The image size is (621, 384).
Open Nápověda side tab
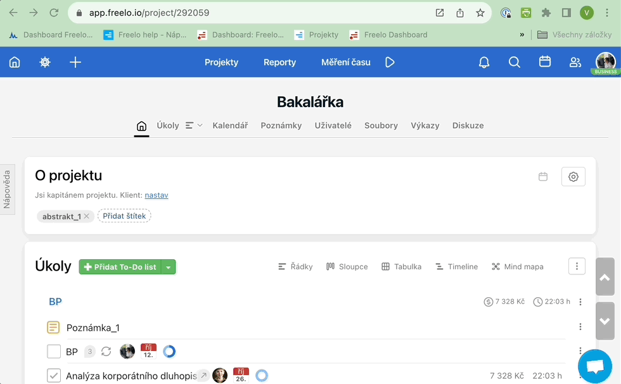(x=7, y=189)
